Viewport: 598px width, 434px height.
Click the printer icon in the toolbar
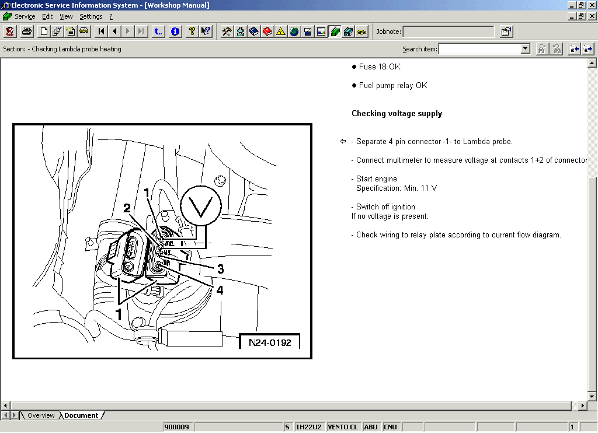(x=27, y=32)
